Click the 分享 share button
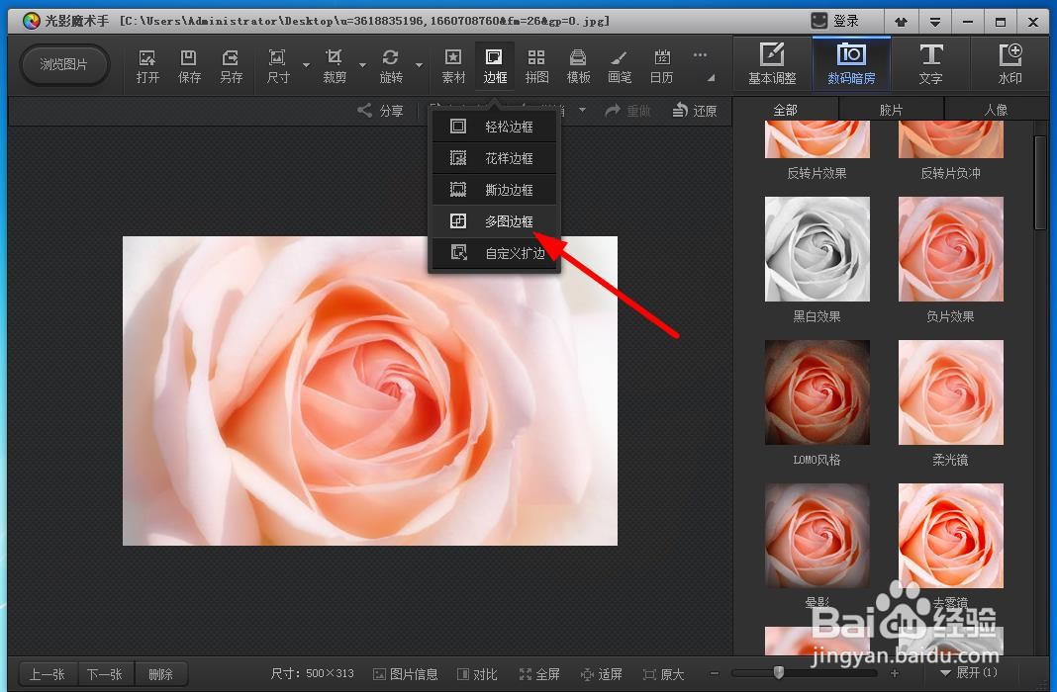Screen dimensions: 1057x692 point(380,111)
